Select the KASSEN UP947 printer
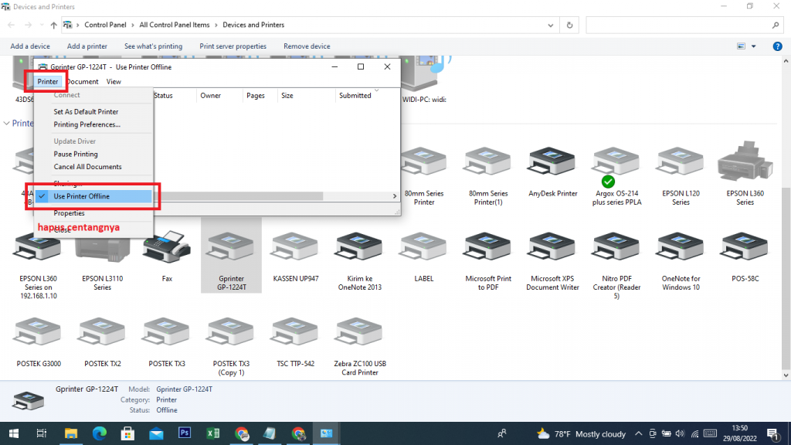 (x=295, y=256)
